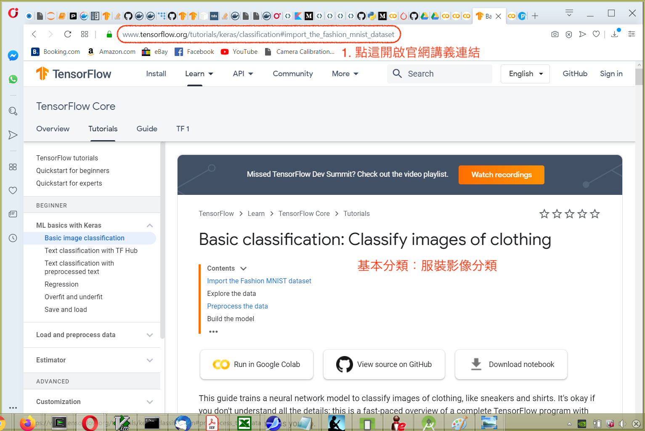645x431 pixels.
Task: Click the TensorFlow Core breadcrumb
Action: click(x=304, y=214)
